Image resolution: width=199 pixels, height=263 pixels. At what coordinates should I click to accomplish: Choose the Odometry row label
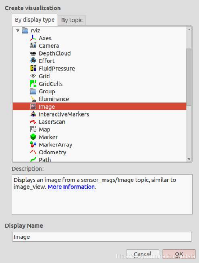(x=53, y=152)
